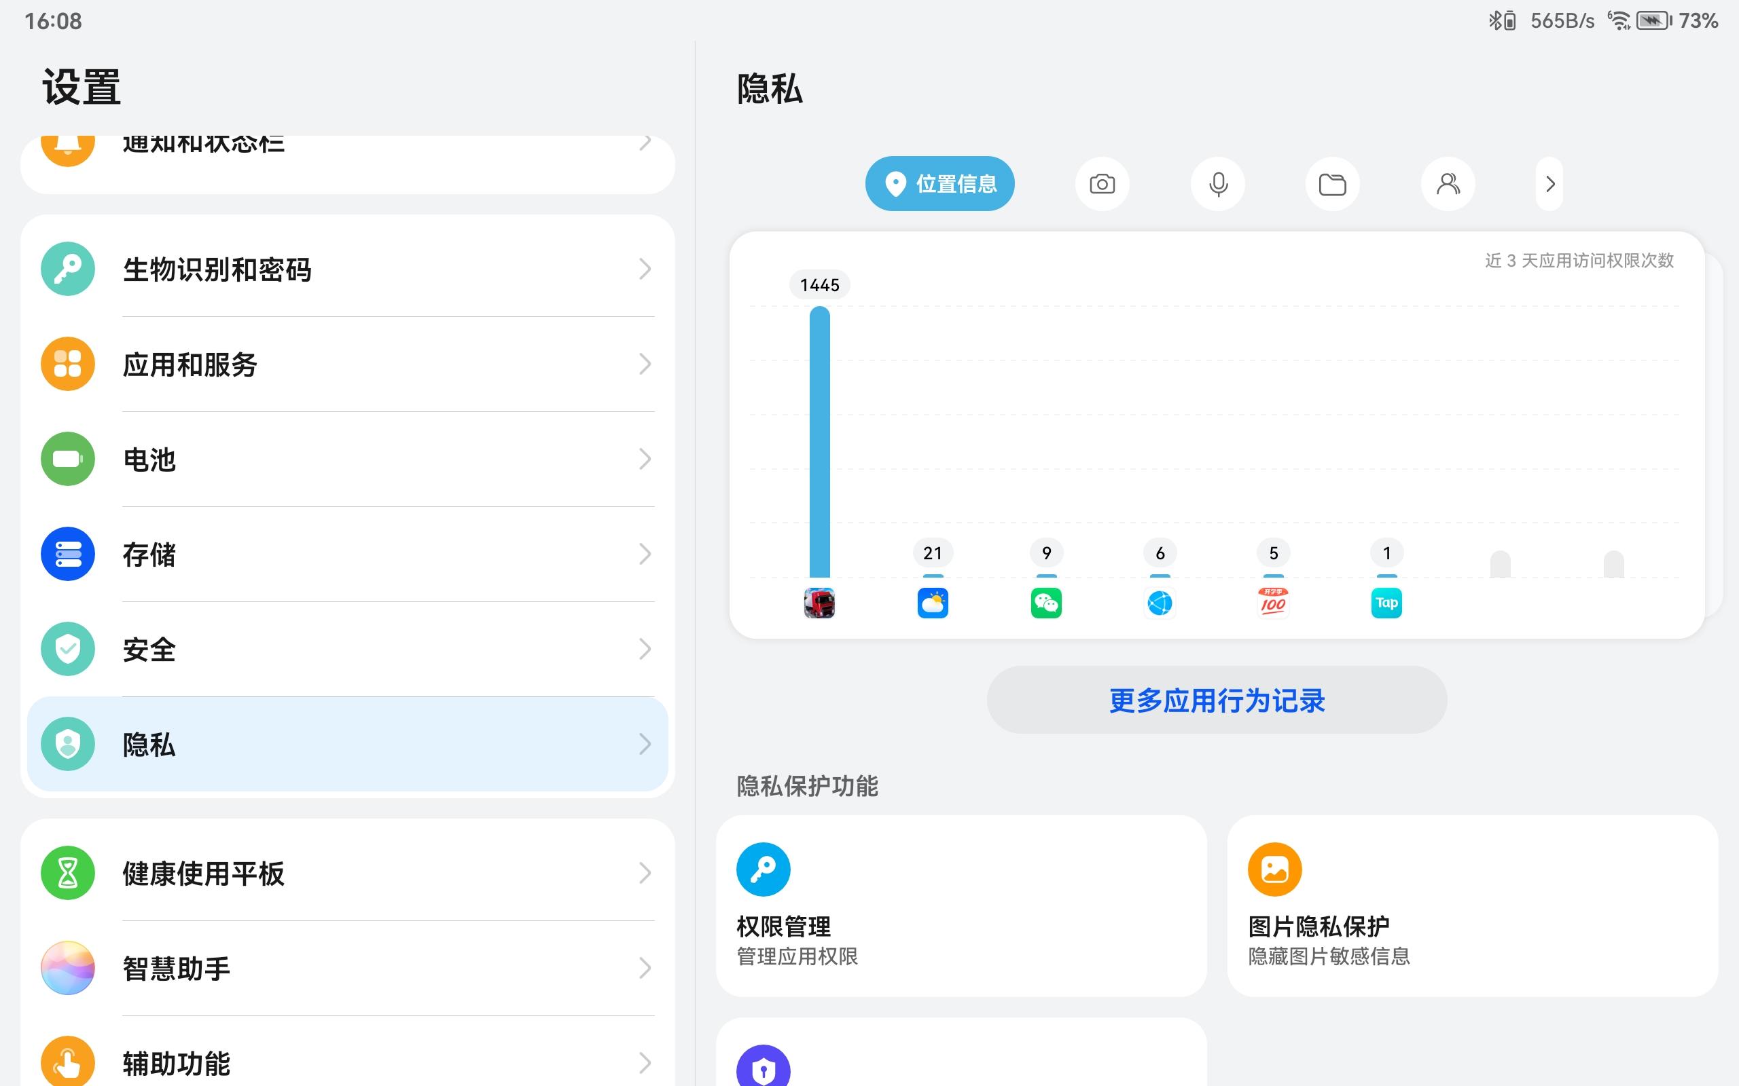1739x1086 pixels.
Task: Click the WeChat app icon in chart
Action: click(1046, 603)
